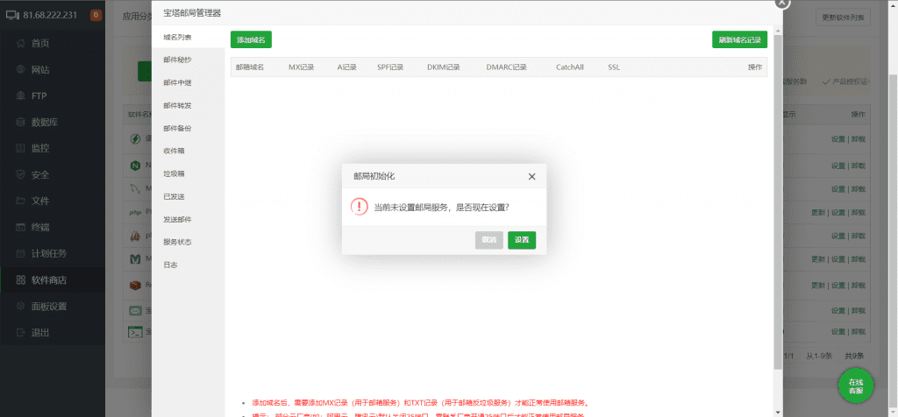
Task: Open the FTP sidebar icon
Action: (20, 95)
